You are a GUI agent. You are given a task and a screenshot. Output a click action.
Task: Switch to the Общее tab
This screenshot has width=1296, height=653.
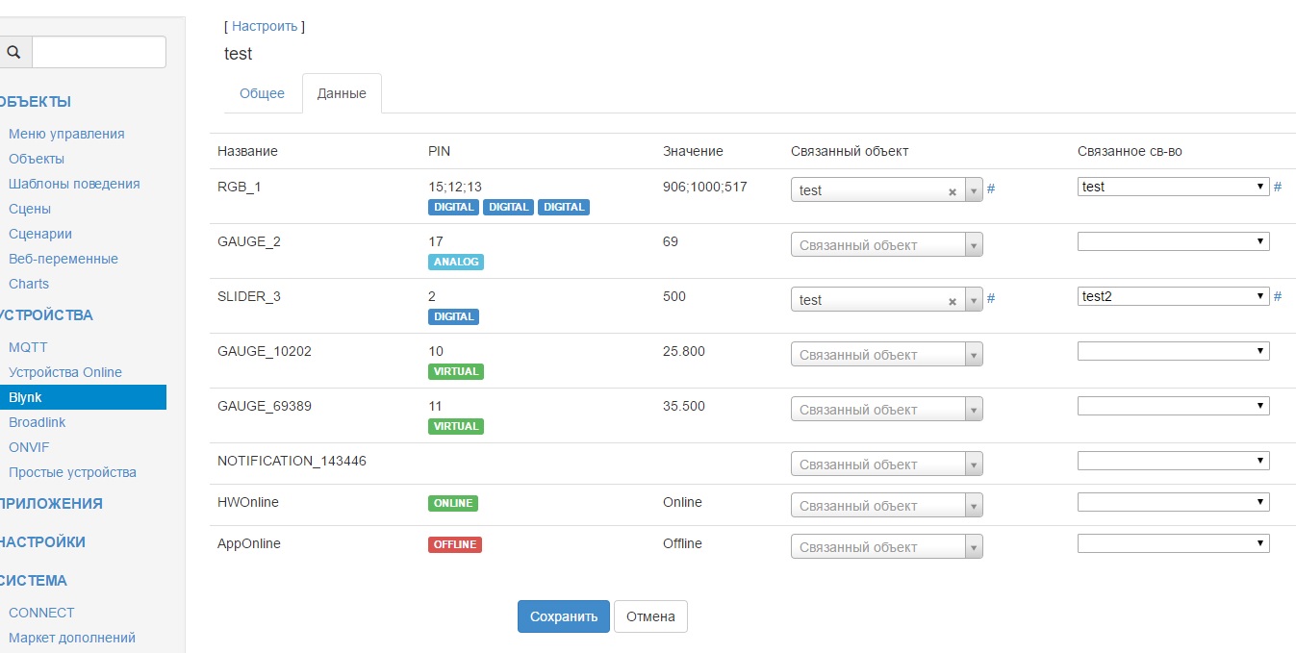[x=262, y=93]
